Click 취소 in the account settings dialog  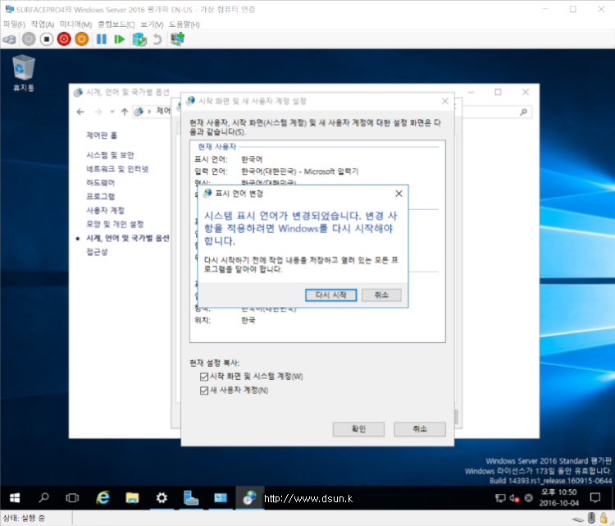coord(420,429)
